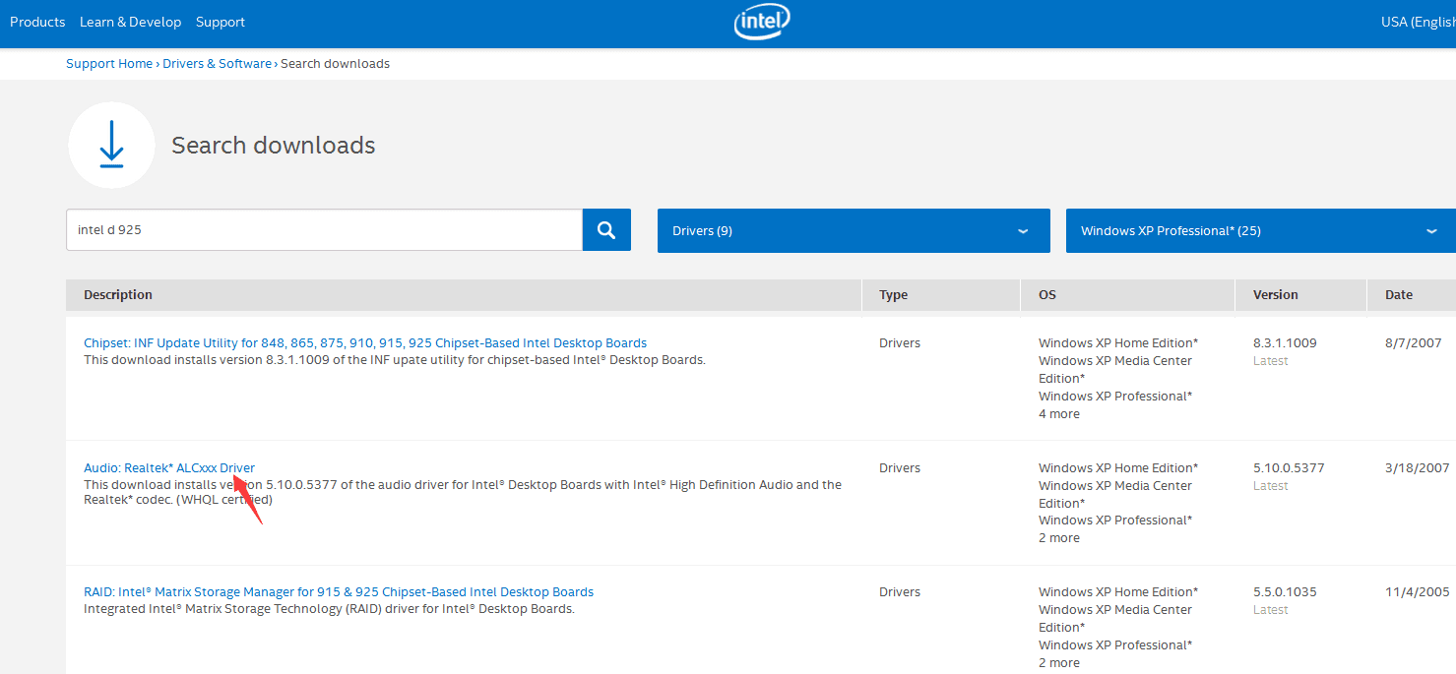The height and width of the screenshot is (674, 1456).
Task: Expand the Drivers (9) filter dropdown
Action: point(854,230)
